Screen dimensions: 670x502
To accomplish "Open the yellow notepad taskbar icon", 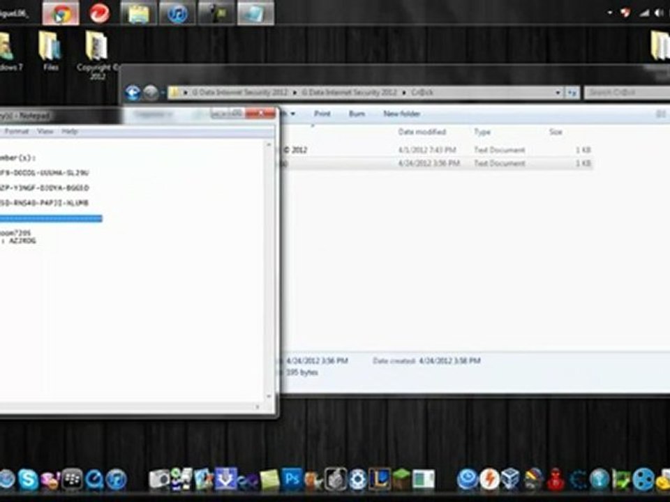I will click(138, 13).
